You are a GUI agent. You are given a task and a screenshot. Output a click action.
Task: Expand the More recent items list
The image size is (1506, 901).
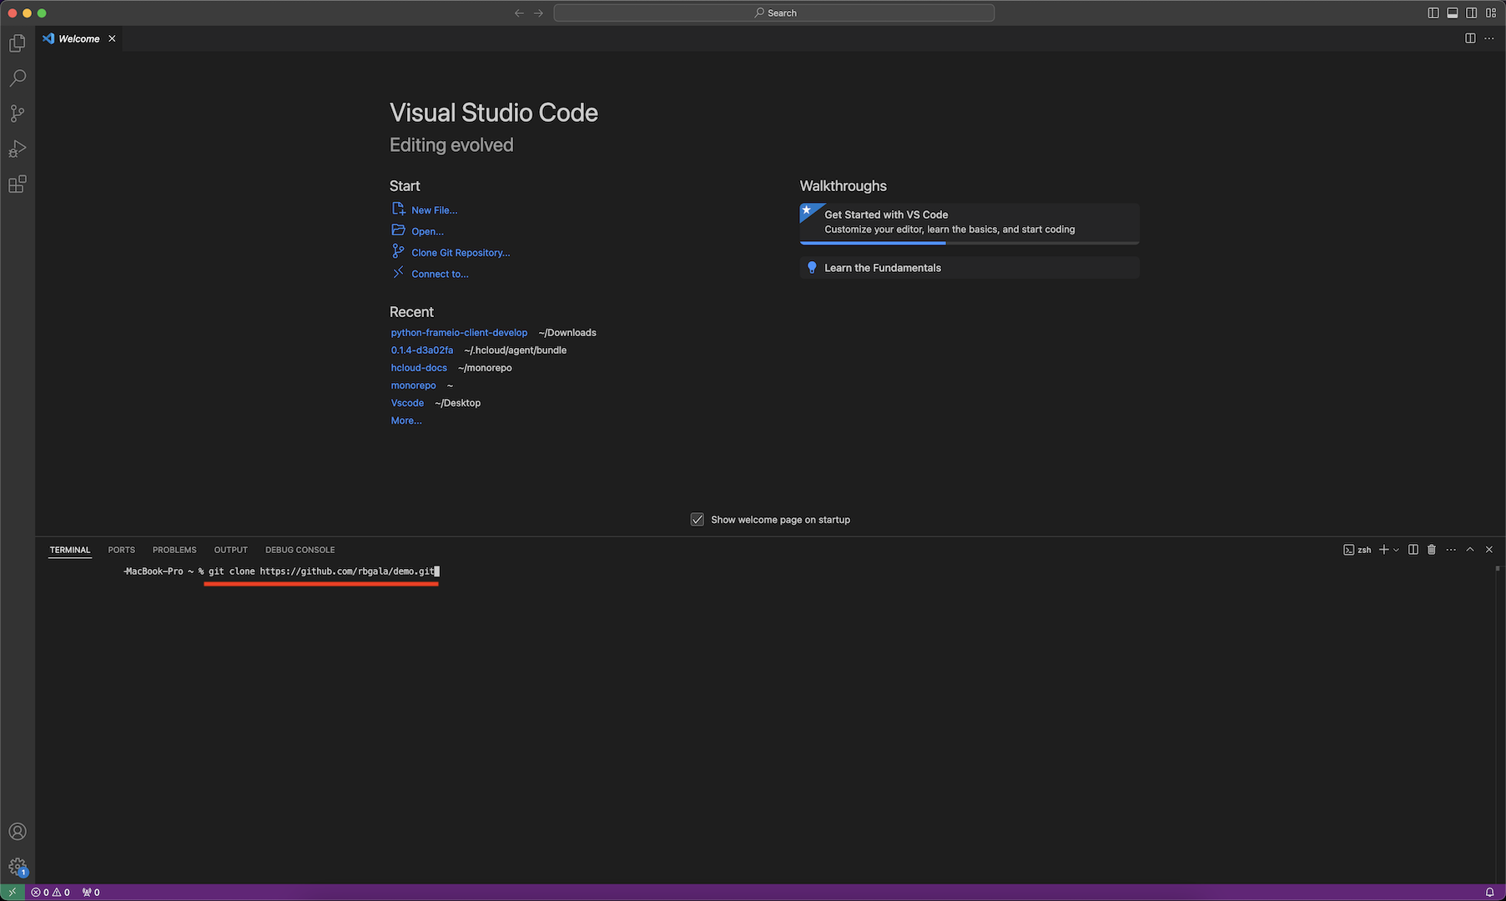coord(406,420)
